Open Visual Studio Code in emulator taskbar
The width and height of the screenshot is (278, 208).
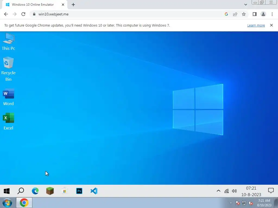(x=94, y=191)
